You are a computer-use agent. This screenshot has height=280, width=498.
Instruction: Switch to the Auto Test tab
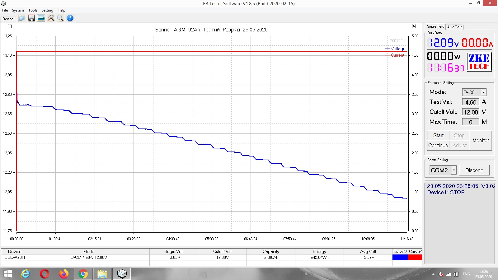point(454,27)
